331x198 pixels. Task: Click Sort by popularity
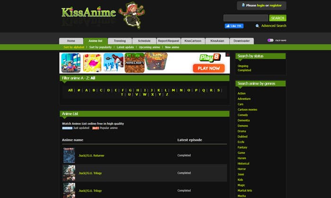[100, 47]
